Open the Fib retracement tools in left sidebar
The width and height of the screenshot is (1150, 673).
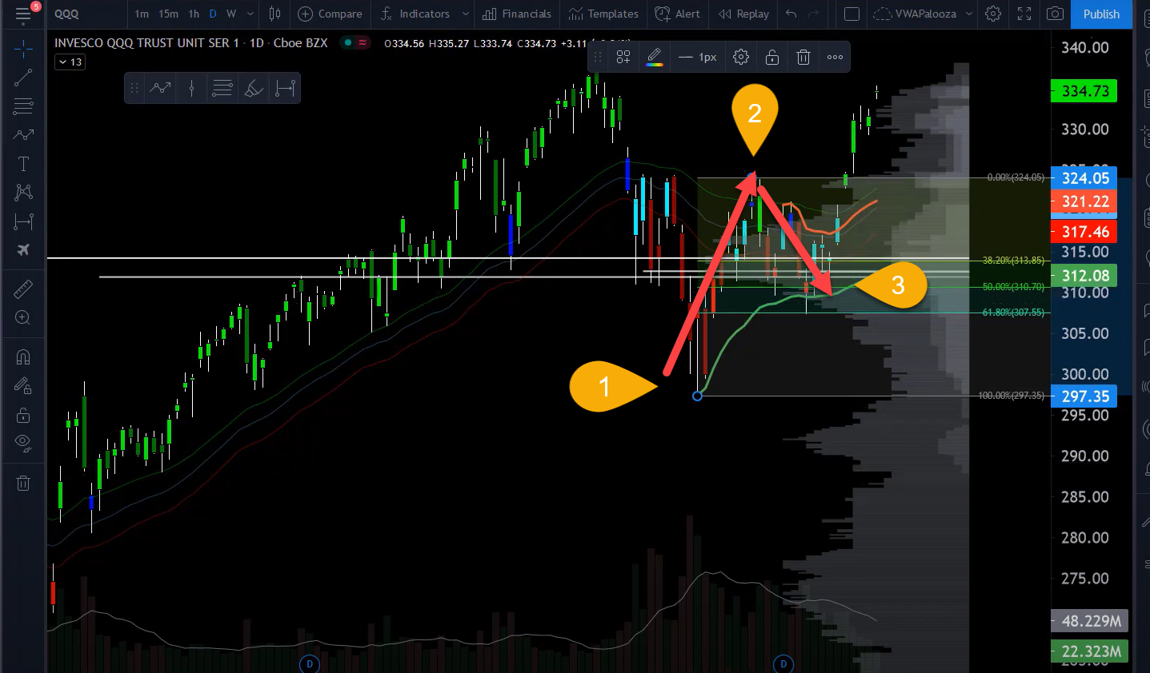click(x=23, y=106)
